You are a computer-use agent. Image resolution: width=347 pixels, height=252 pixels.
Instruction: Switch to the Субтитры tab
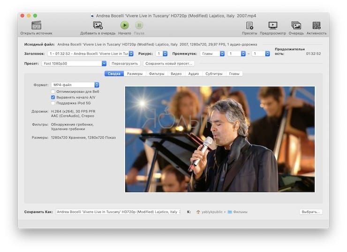coord(214,74)
